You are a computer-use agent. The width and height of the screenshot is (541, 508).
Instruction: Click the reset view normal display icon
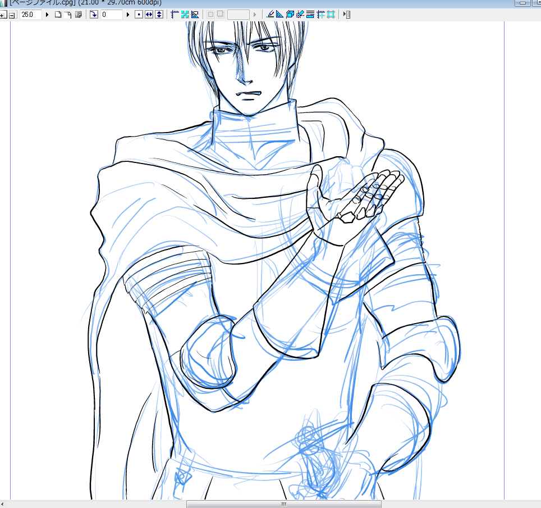139,15
